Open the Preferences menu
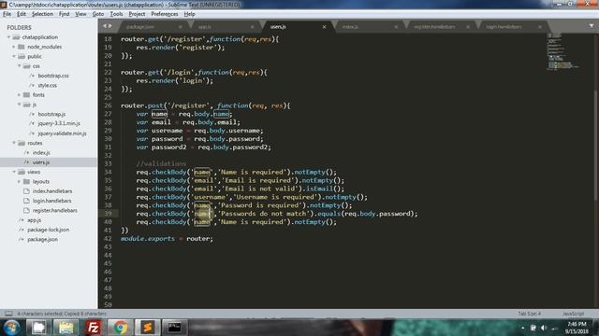This screenshot has width=599, height=336. [x=165, y=14]
